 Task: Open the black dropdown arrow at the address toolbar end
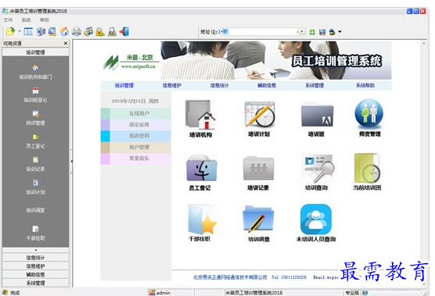pos(340,32)
